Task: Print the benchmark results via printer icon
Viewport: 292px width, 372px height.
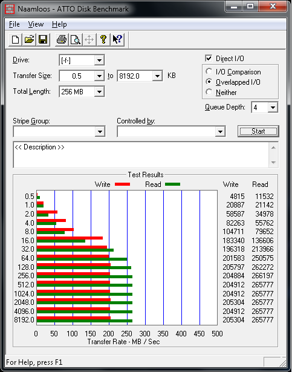Action: (62, 39)
